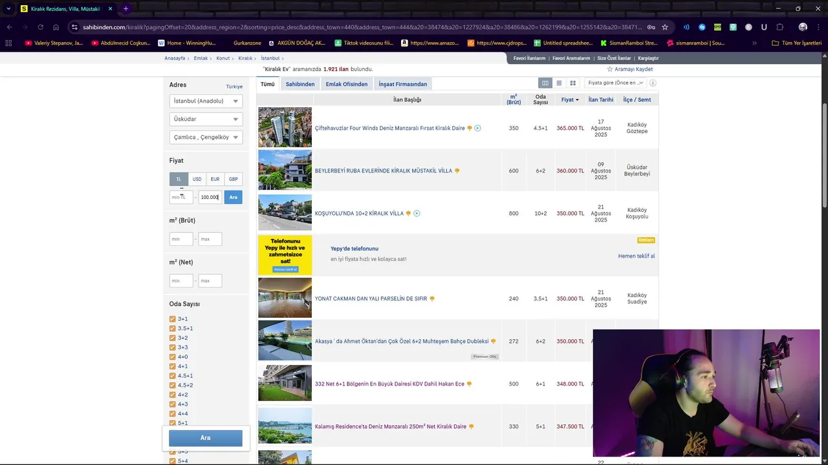Uncheck the 3+3 room option
The width and height of the screenshot is (828, 465).
173,347
